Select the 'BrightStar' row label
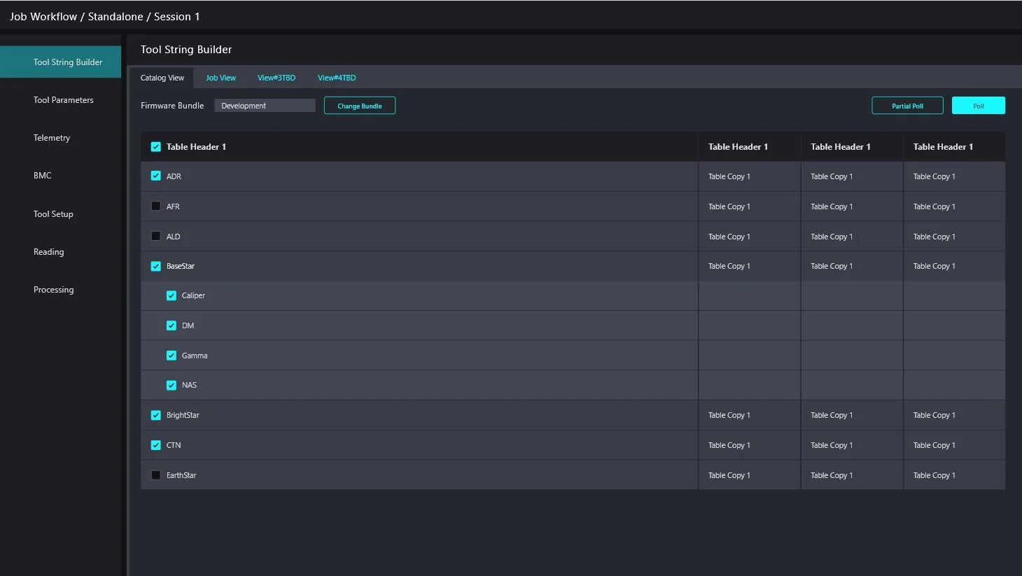This screenshot has height=576, width=1022. click(x=183, y=415)
